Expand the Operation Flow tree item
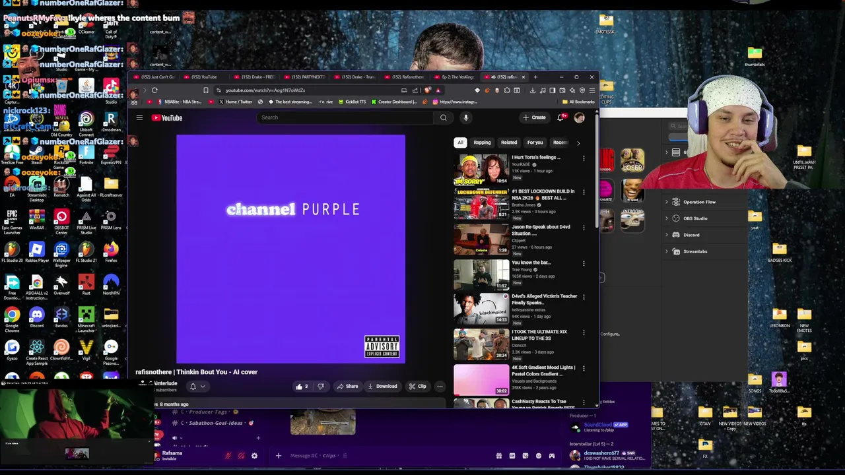845x475 pixels. tap(667, 202)
